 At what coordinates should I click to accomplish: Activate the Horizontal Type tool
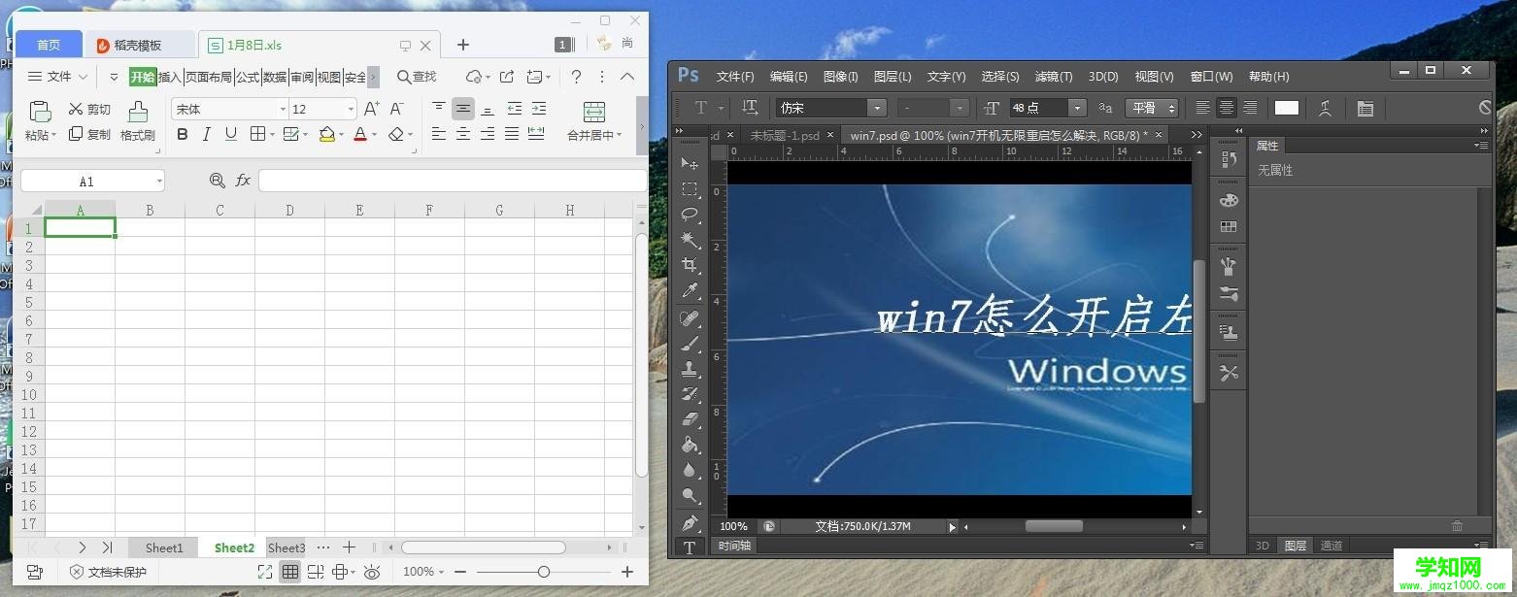(690, 547)
